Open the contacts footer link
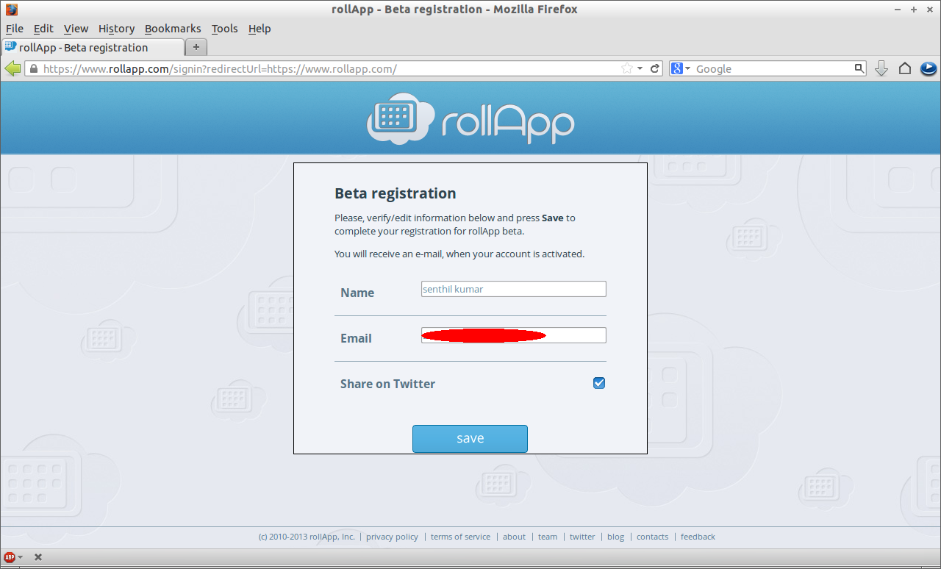Image resolution: width=941 pixels, height=569 pixels. [x=652, y=537]
